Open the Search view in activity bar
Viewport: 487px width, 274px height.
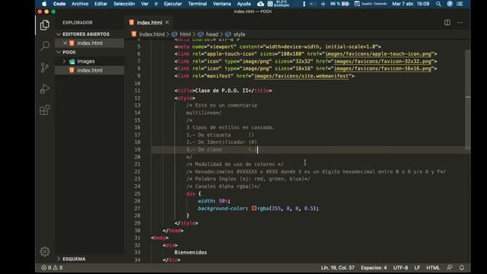tap(45, 46)
